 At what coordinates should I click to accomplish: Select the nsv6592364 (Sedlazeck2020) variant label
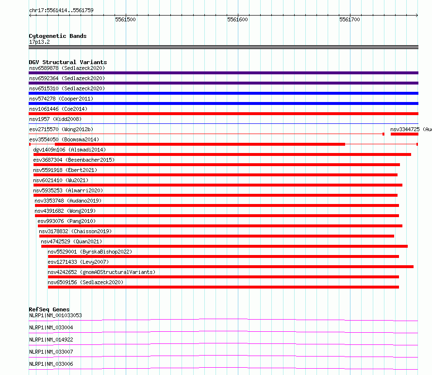(67, 78)
